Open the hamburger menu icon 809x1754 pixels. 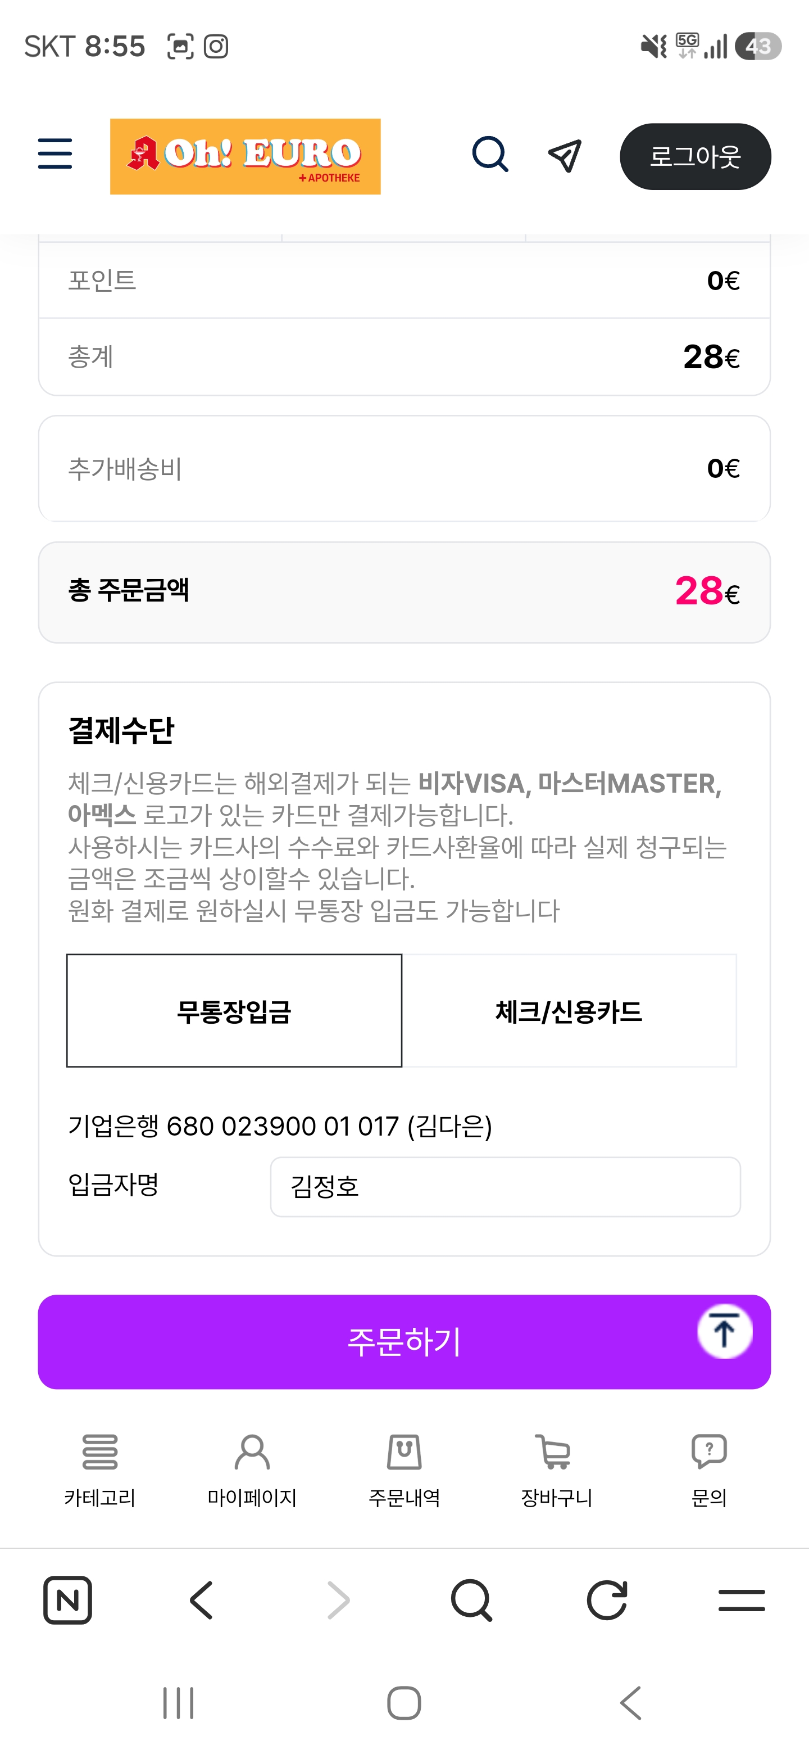point(55,154)
